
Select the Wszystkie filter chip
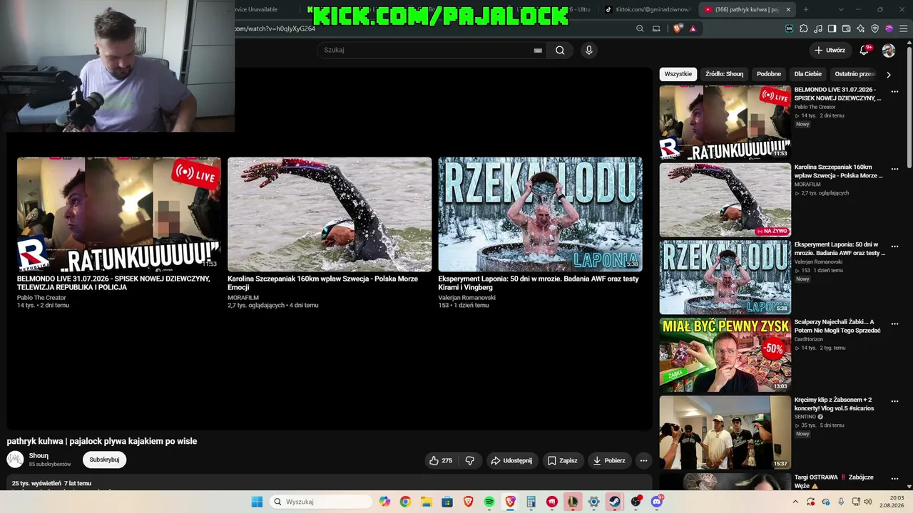coord(678,74)
